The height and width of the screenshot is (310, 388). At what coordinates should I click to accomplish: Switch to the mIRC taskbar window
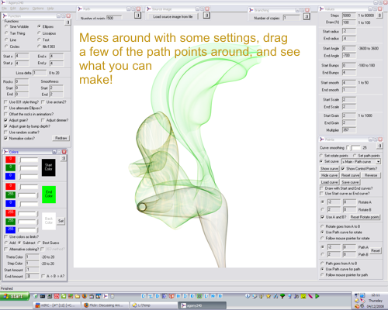pyautogui.click(x=57, y=305)
